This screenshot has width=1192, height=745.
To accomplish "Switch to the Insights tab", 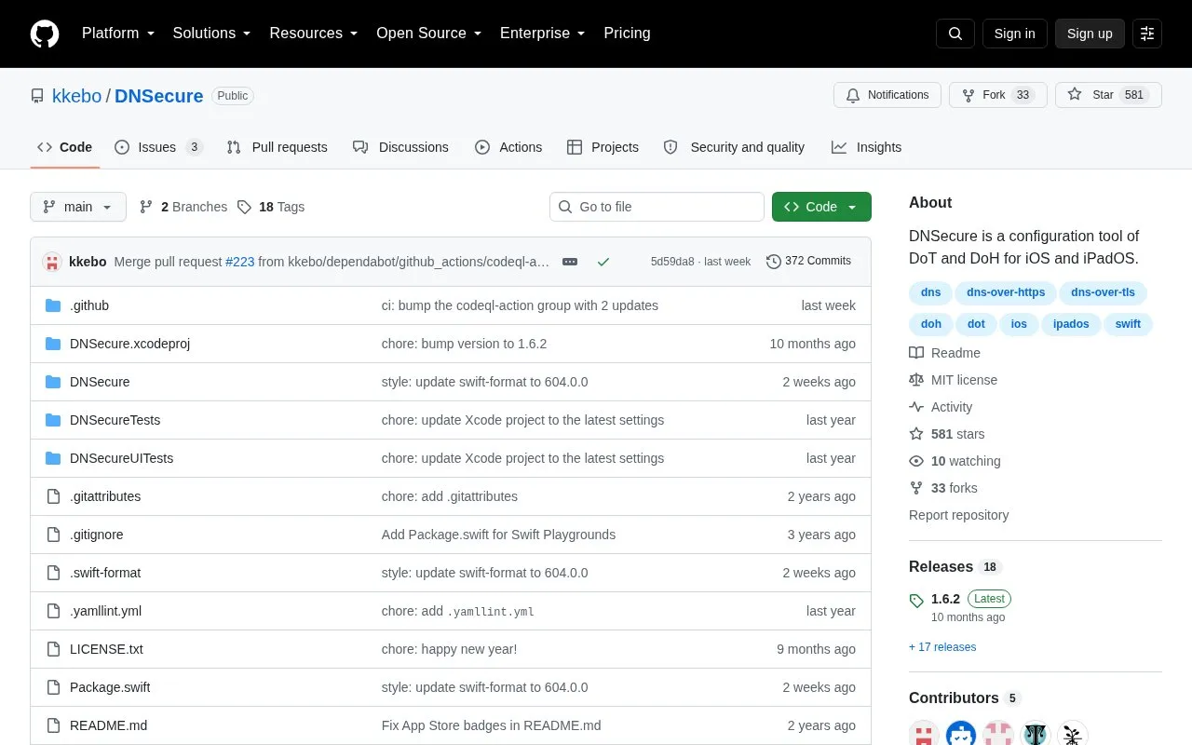I will tap(866, 147).
